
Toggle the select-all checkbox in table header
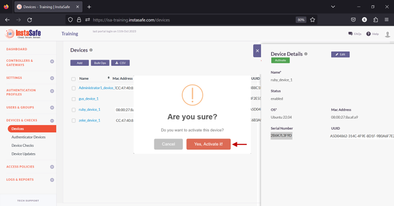coord(74,79)
